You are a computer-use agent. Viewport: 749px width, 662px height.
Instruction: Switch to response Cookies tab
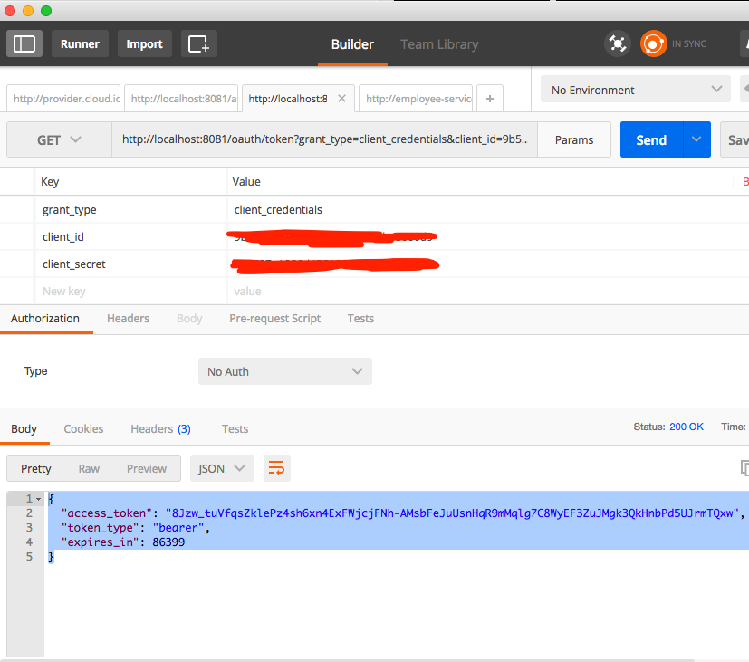(83, 429)
